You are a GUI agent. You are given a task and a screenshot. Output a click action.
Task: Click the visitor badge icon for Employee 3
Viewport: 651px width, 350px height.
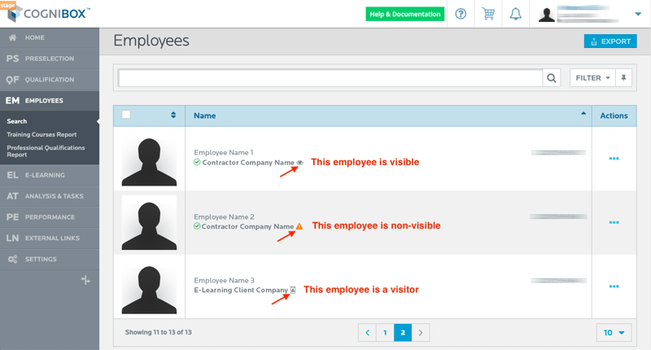(x=293, y=290)
